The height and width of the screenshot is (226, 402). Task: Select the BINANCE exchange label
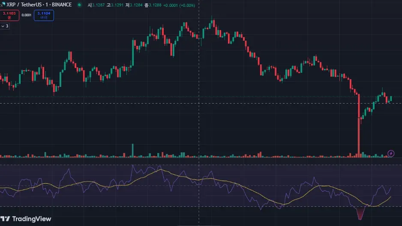62,5
